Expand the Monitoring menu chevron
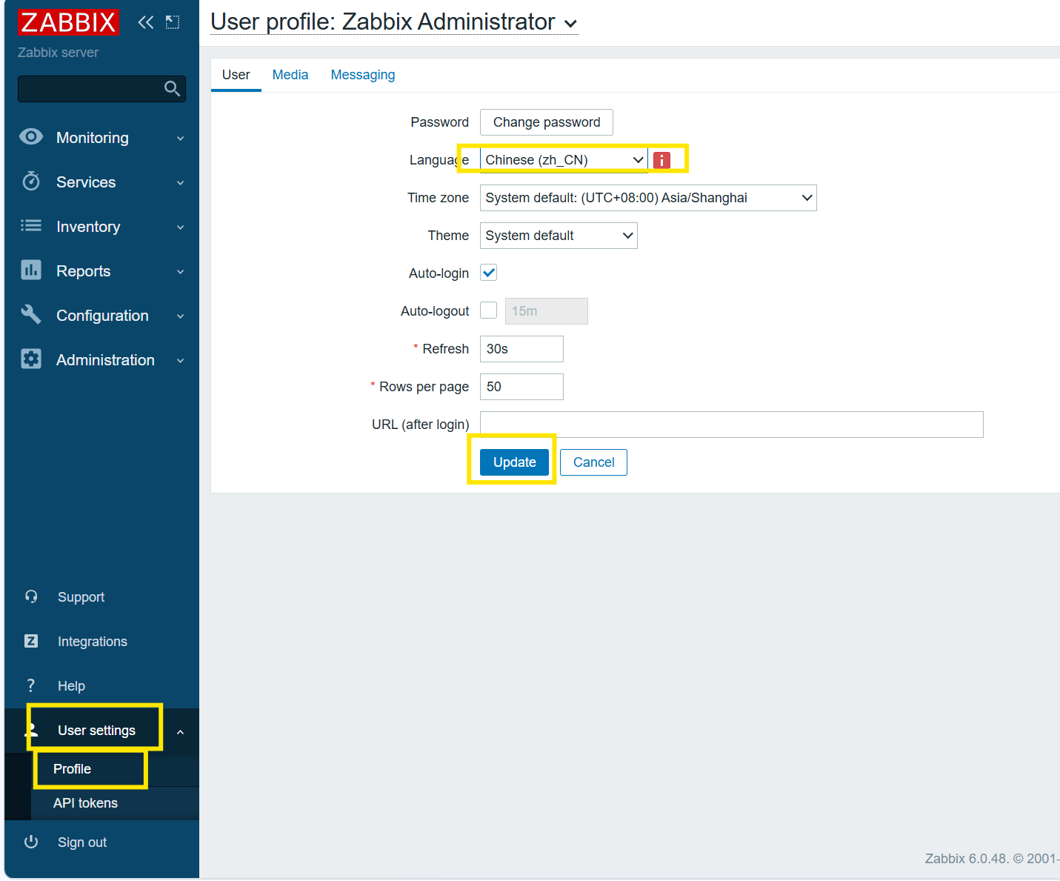 coord(181,139)
